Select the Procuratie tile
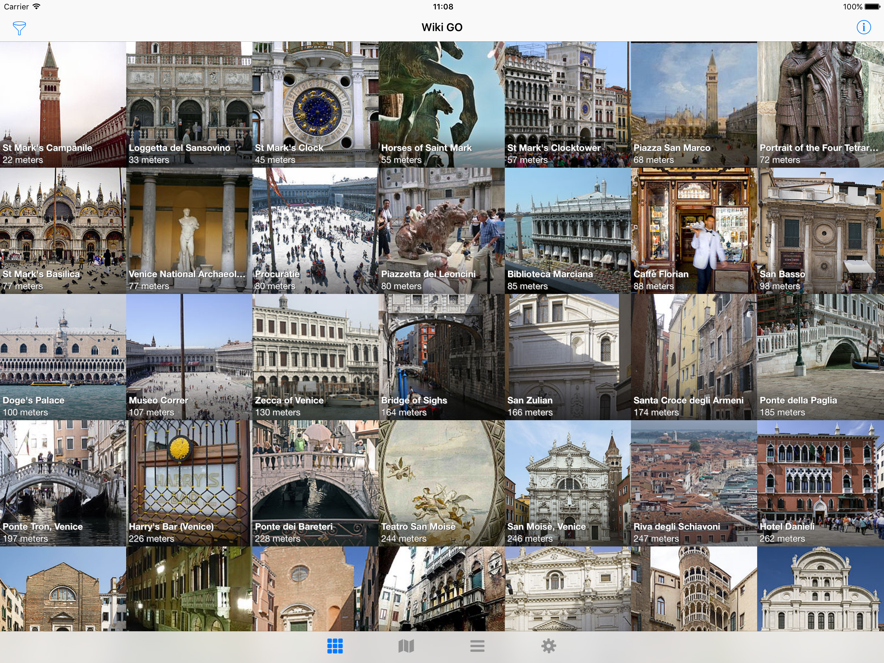Viewport: 884px width, 663px height. 315,231
